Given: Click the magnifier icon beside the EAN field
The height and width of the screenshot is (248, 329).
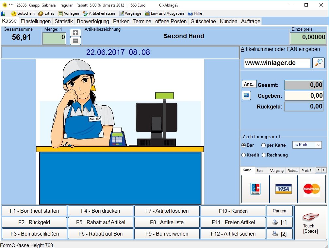Looking at the screenshot, I should 318,63.
